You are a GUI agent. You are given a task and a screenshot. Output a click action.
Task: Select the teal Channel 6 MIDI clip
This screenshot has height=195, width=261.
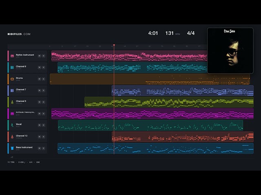[x=132, y=67]
